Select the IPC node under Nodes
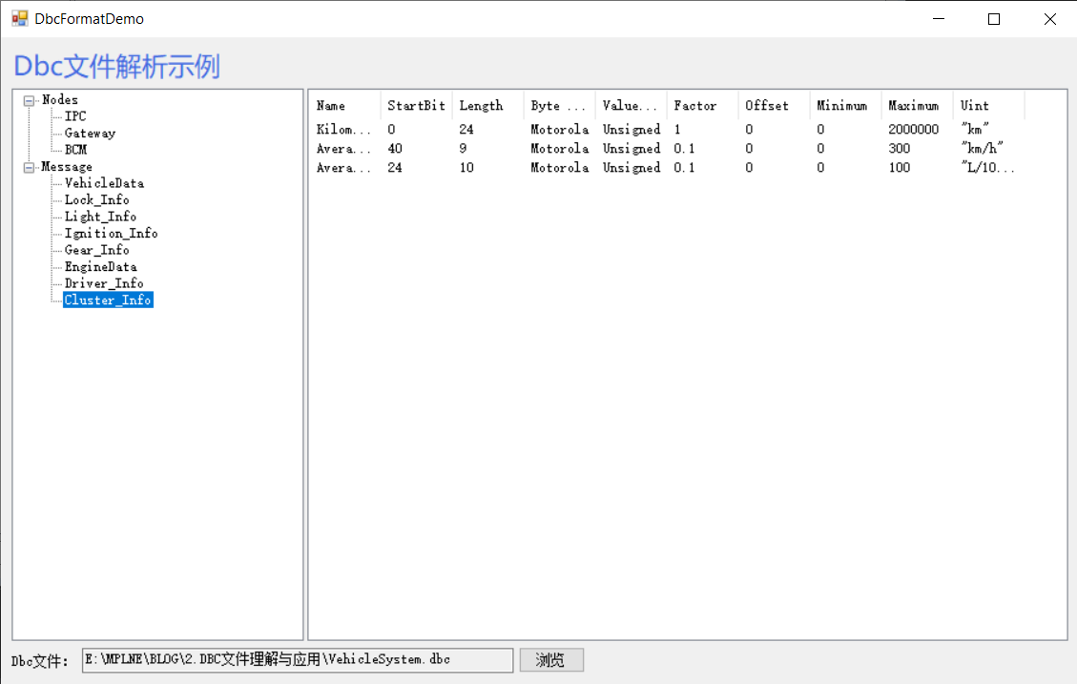The height and width of the screenshot is (684, 1077). click(x=73, y=116)
